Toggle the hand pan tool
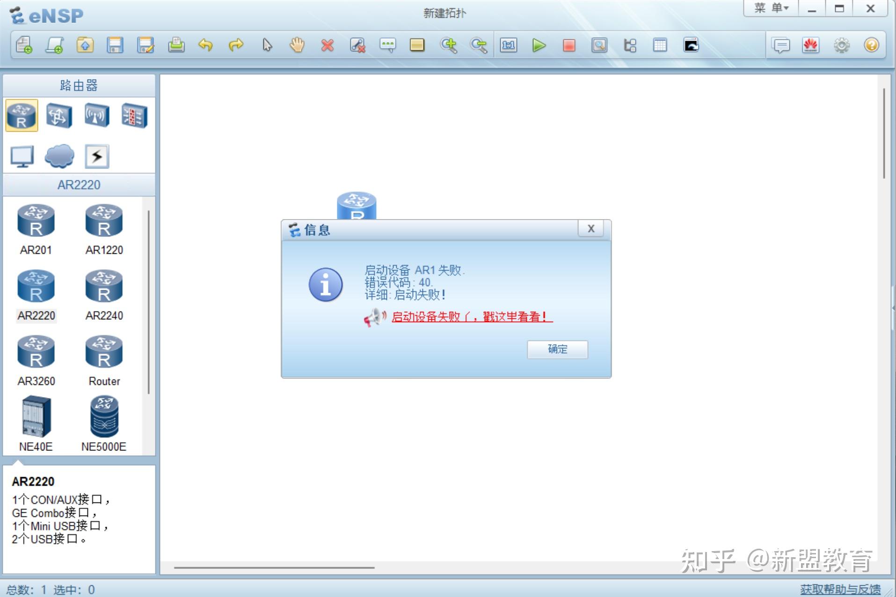The image size is (896, 597). click(297, 45)
